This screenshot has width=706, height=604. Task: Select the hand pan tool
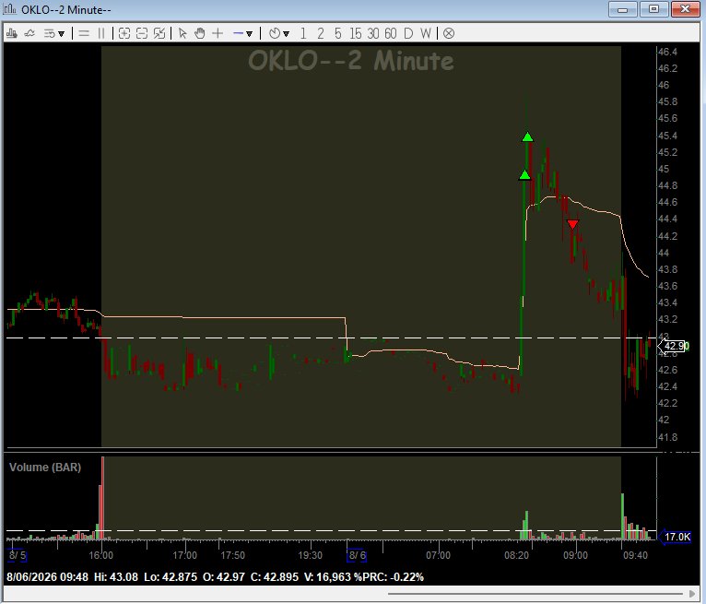click(200, 33)
